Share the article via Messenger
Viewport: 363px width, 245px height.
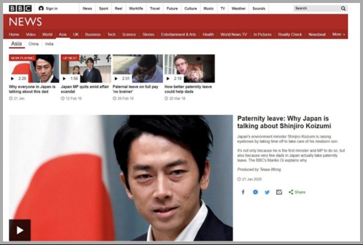pyautogui.click(x=255, y=192)
